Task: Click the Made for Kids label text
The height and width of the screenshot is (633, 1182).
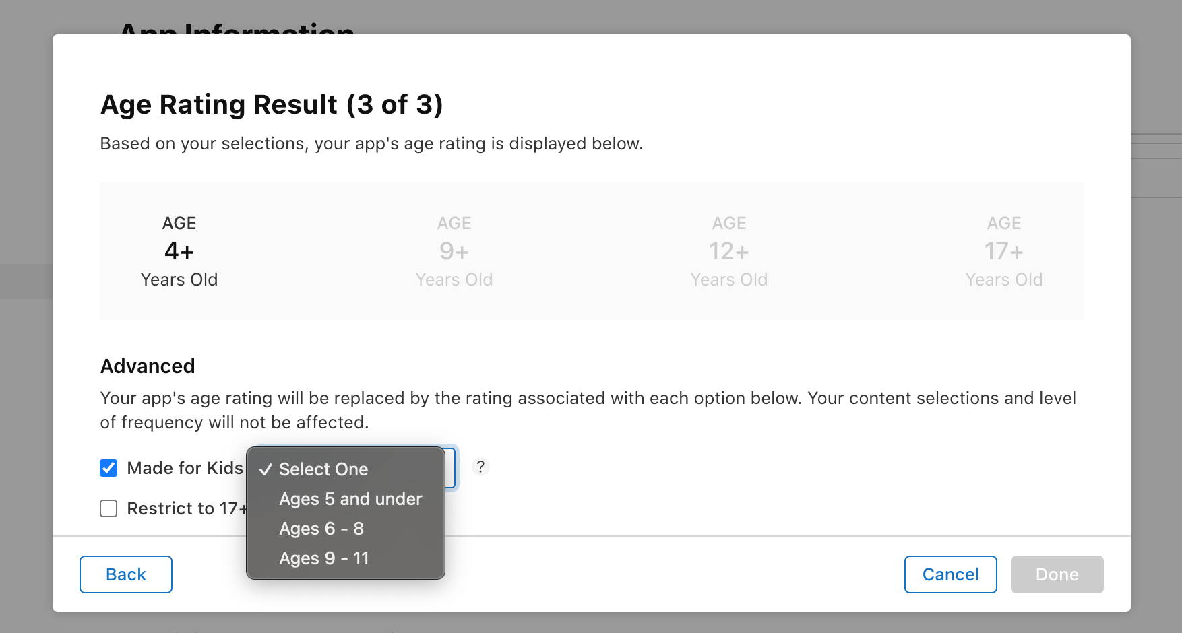Action: coord(185,468)
